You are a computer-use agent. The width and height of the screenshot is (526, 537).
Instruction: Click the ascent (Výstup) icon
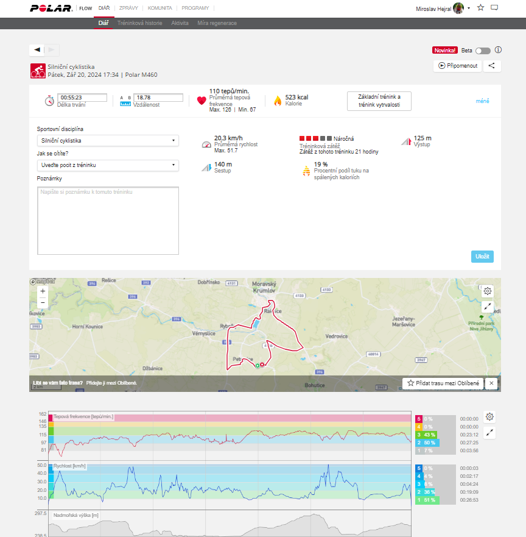pos(406,141)
